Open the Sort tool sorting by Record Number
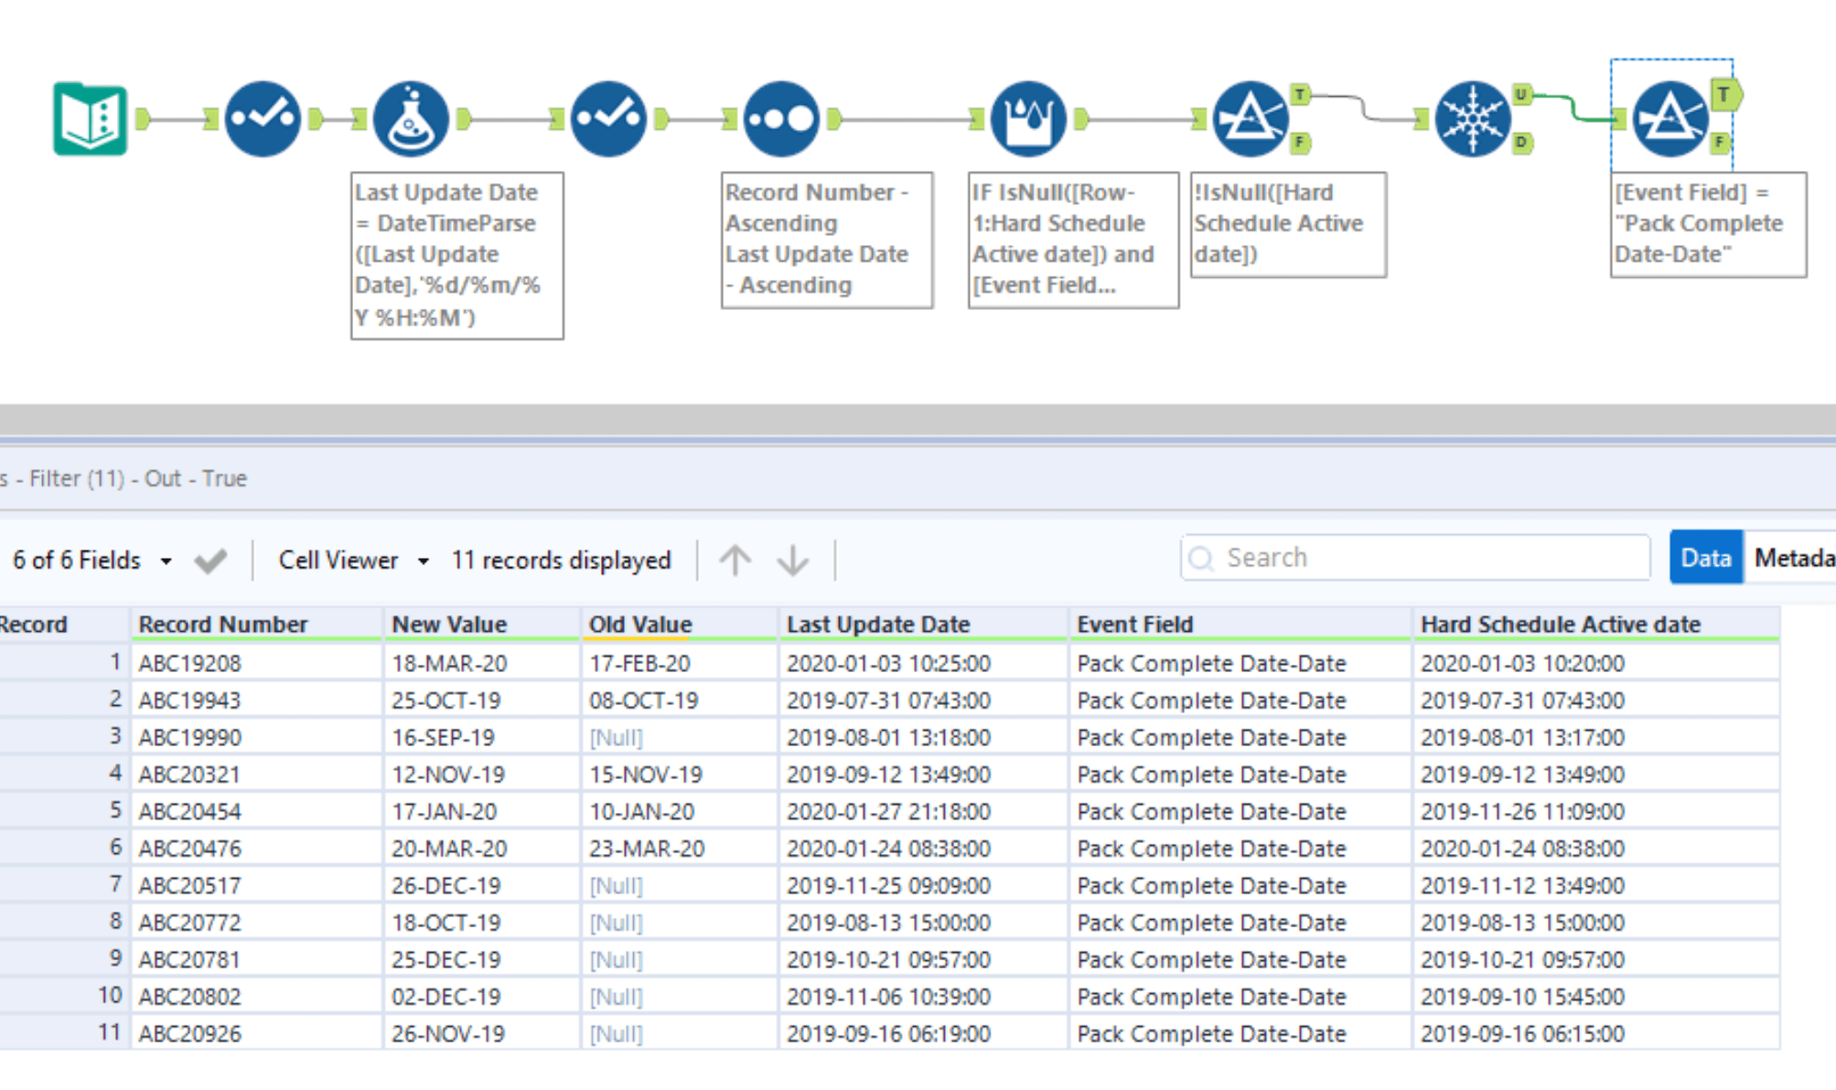 point(782,117)
